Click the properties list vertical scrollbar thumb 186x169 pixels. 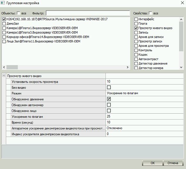tap(181, 37)
